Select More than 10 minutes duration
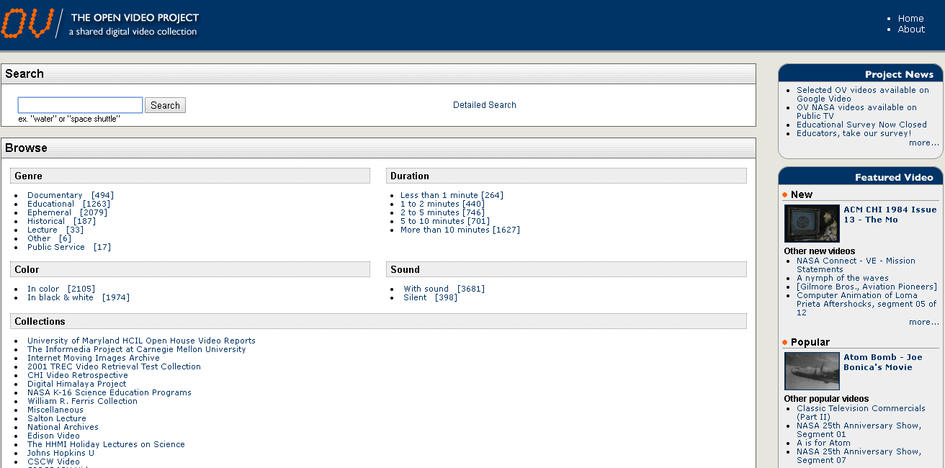The image size is (945, 468). click(x=444, y=230)
